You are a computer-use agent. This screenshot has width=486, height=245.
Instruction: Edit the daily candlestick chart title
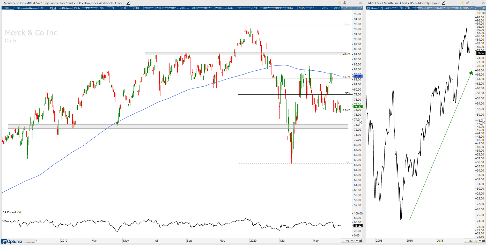pos(128,3)
